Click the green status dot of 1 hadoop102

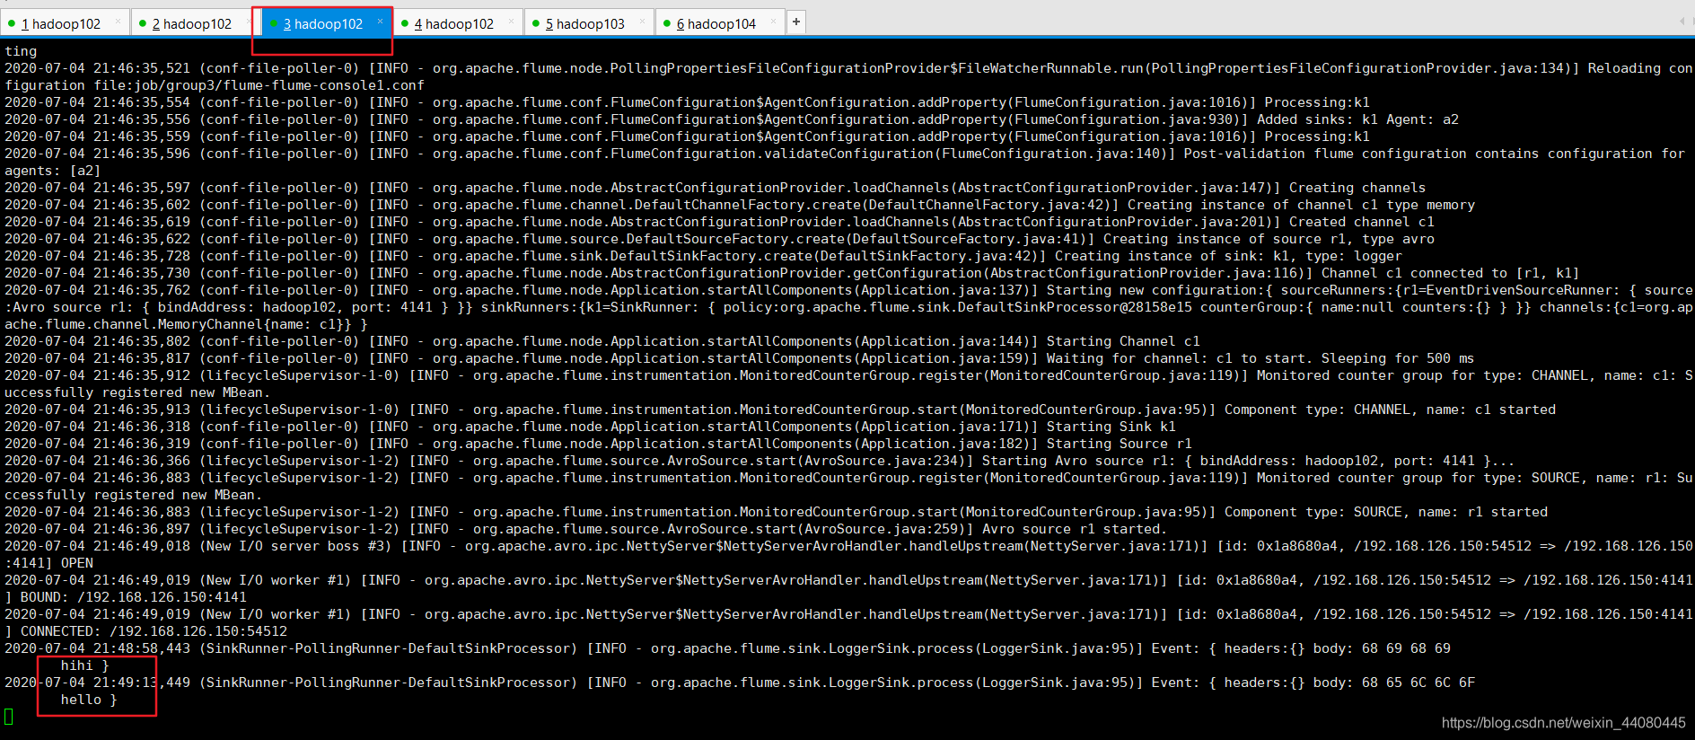click(12, 23)
